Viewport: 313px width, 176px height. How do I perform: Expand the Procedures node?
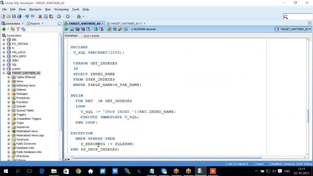[9, 98]
